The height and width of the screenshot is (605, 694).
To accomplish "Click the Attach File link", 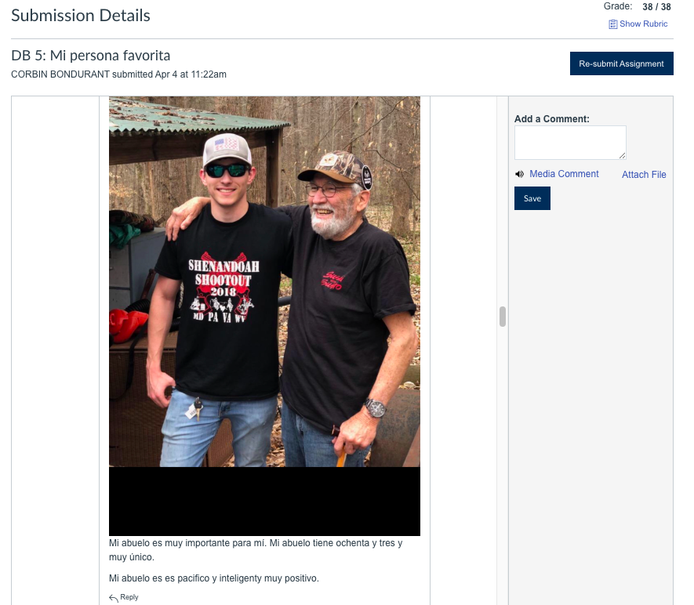I will [x=644, y=175].
